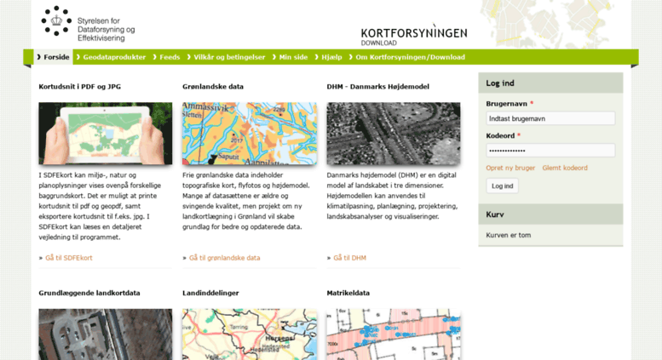Click the Glemt kodeord link
Viewport: 662px width, 360px height.
coord(565,168)
